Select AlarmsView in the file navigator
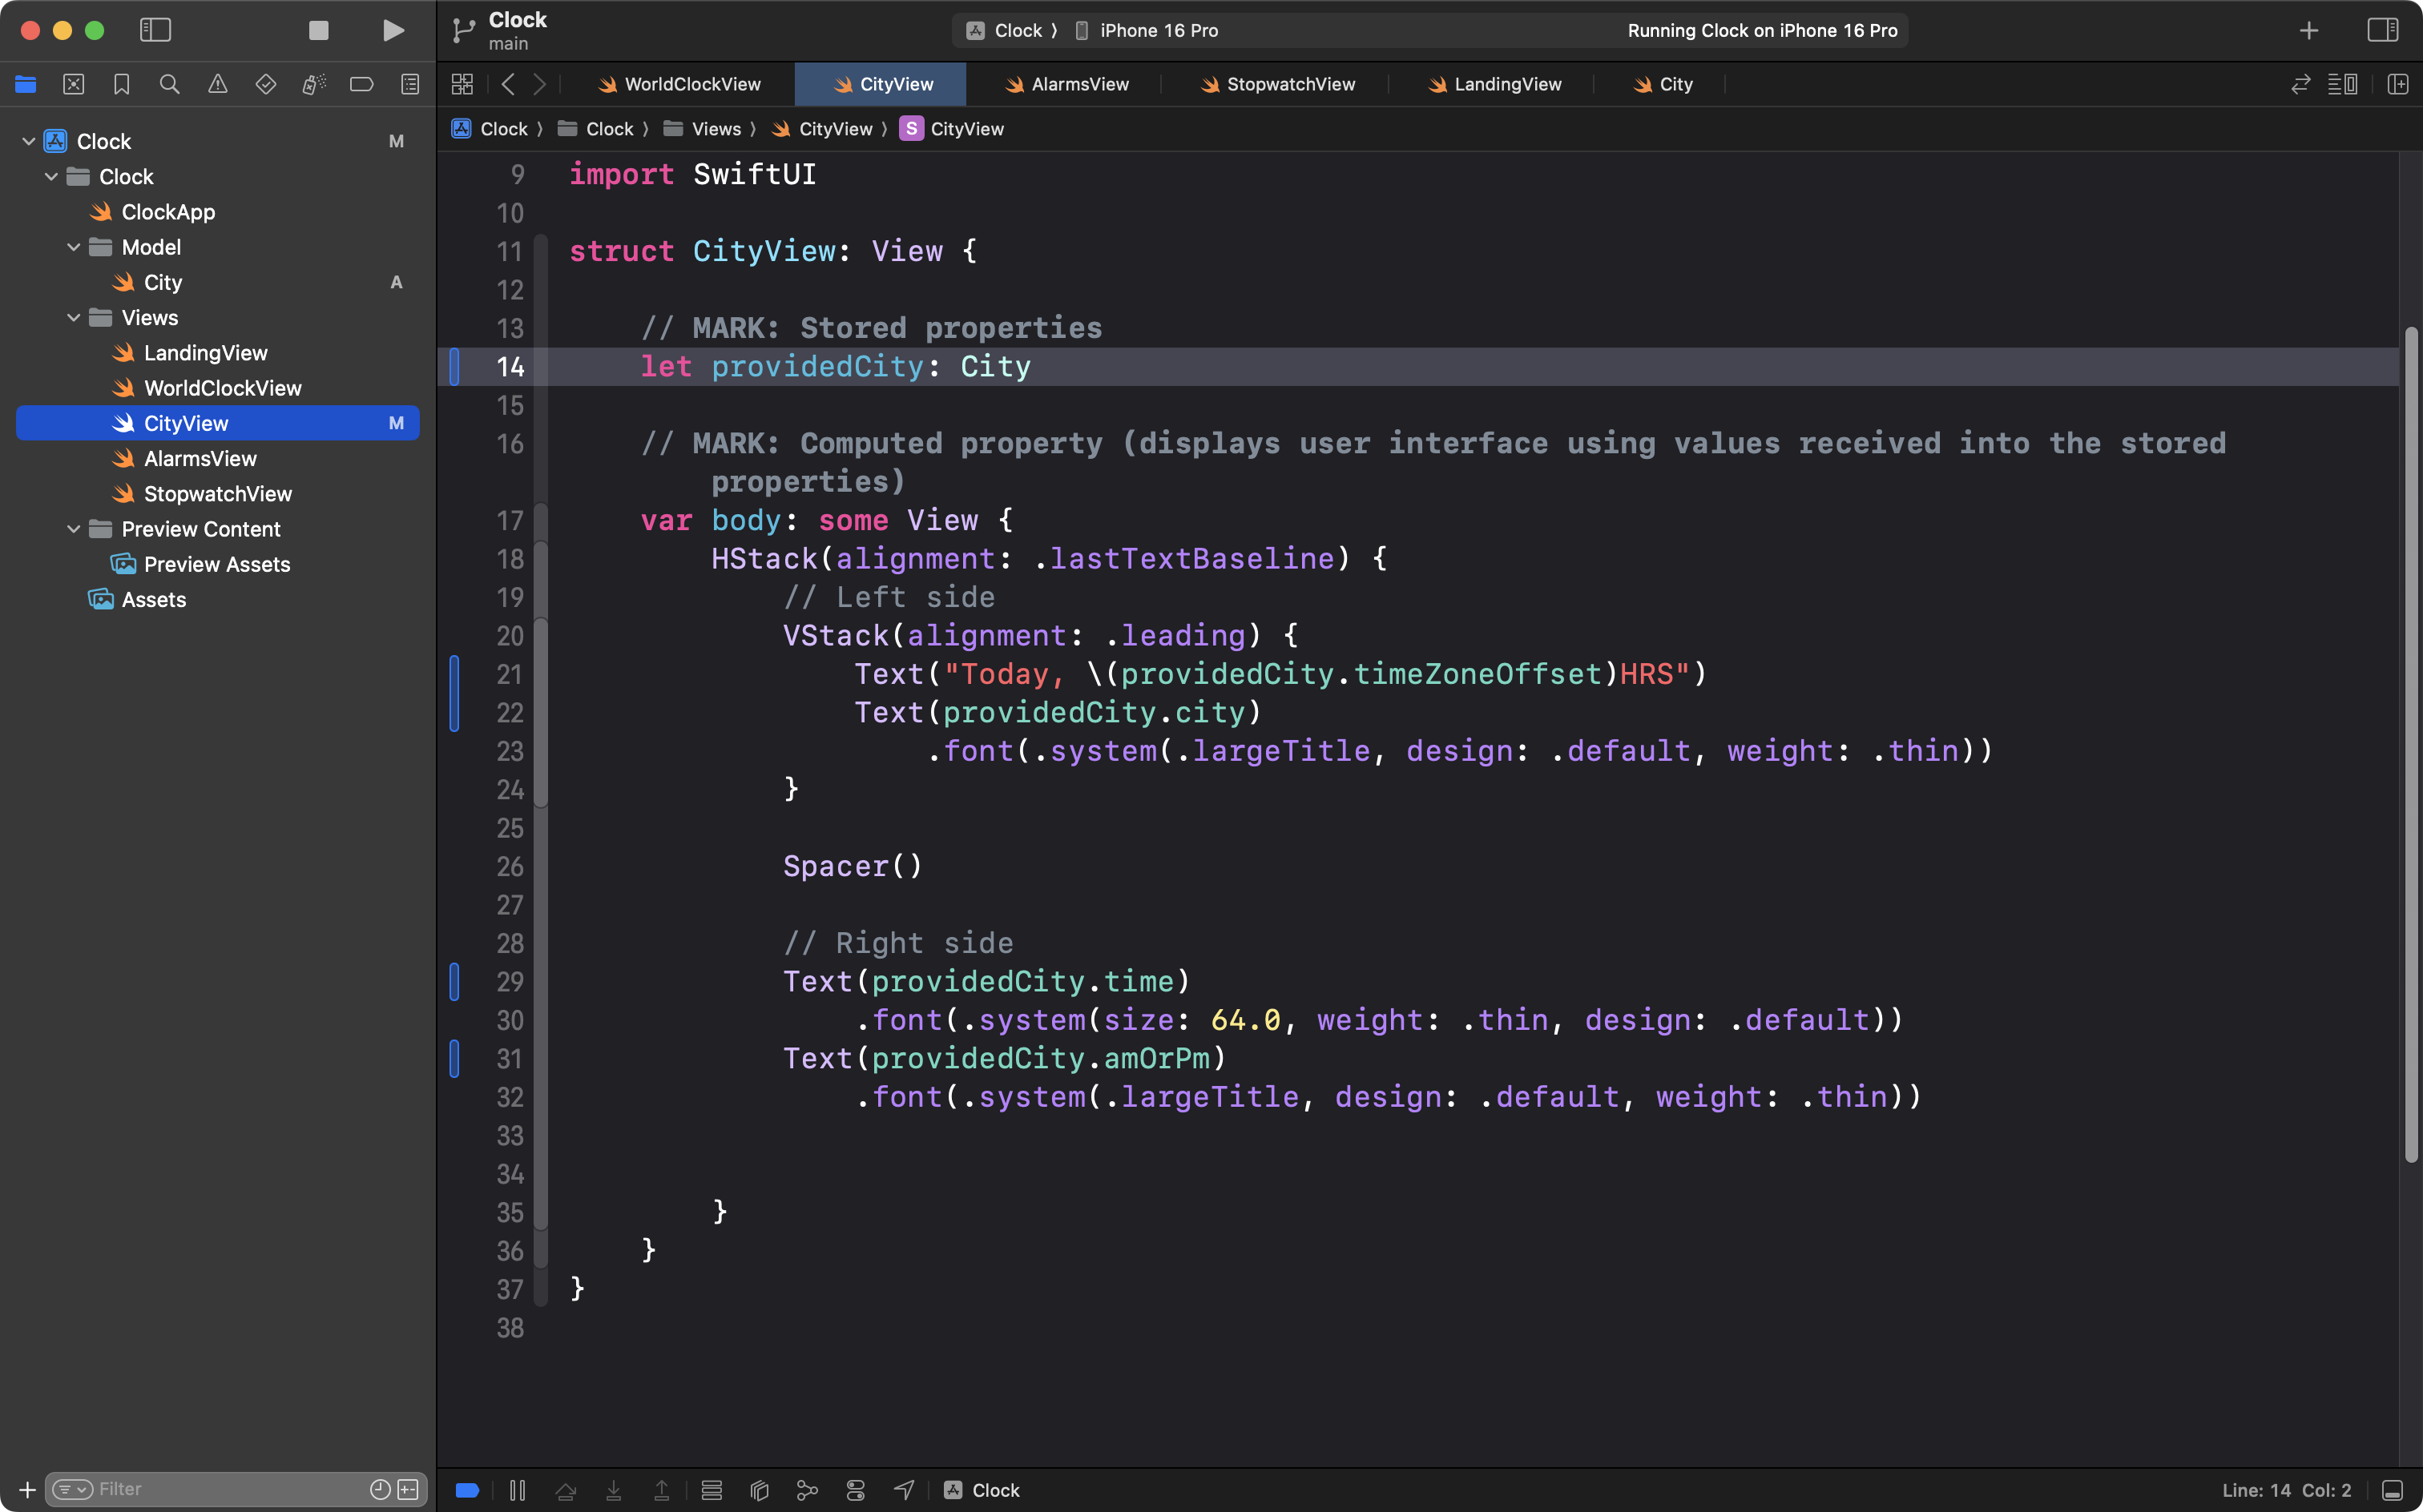 (200, 459)
